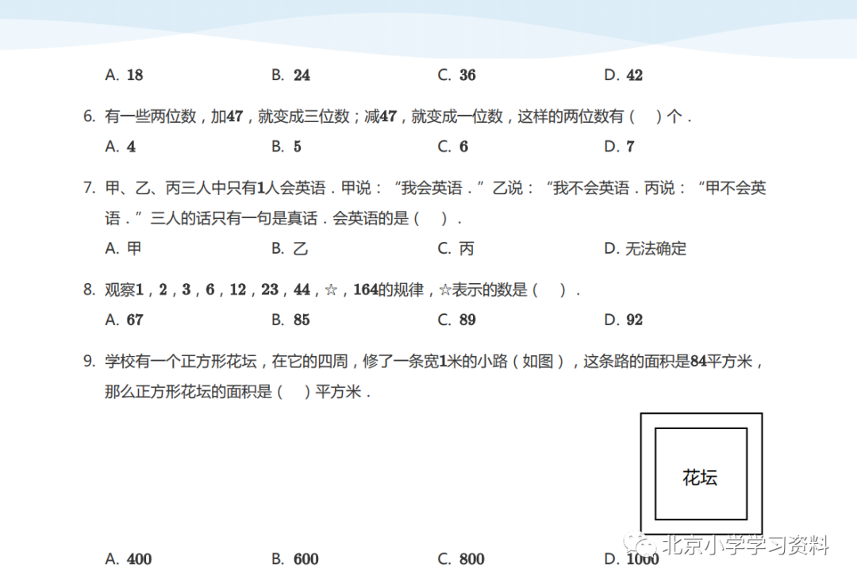
Task: Select option A. 67
Action: [x=124, y=320]
